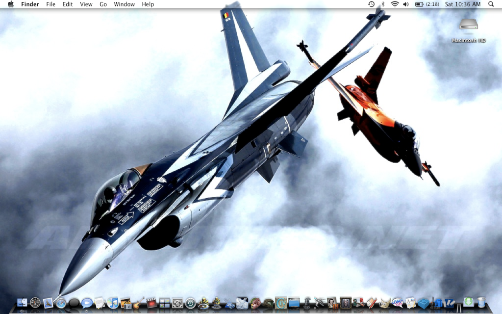
Task: Open the Finder application menu
Action: tap(30, 4)
